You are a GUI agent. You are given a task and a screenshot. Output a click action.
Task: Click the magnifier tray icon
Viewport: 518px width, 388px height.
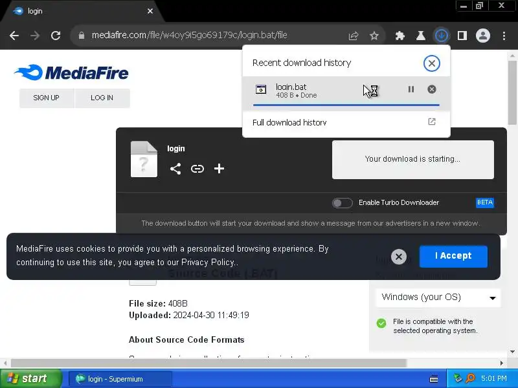click(470, 378)
